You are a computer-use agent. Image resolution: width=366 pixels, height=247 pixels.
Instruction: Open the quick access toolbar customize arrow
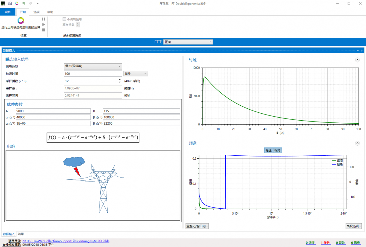[38, 3]
